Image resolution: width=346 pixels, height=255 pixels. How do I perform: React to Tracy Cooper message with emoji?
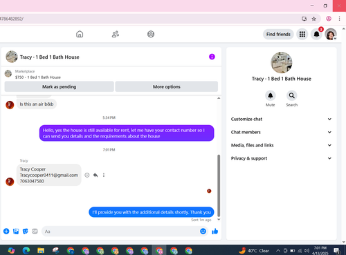point(87,175)
